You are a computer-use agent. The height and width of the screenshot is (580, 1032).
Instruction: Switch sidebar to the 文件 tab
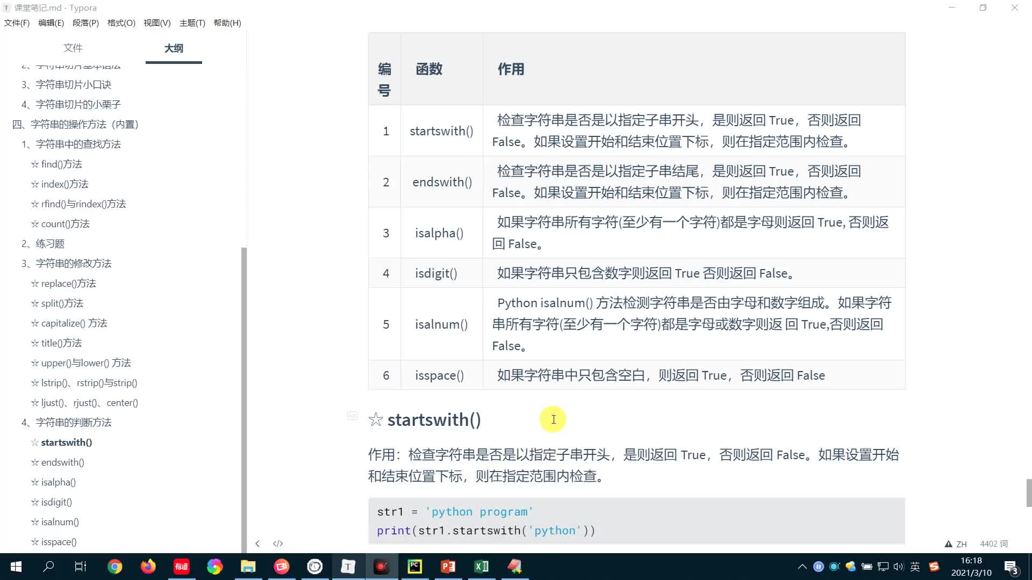point(73,48)
